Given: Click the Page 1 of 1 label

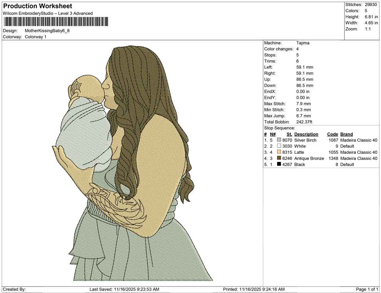Looking at the screenshot, I should coord(365,289).
